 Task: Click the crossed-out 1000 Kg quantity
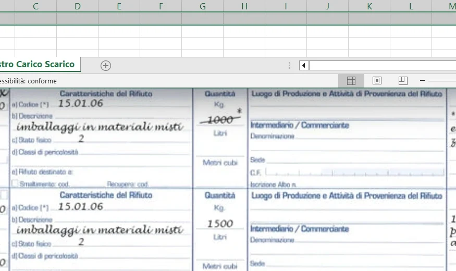[x=220, y=120]
